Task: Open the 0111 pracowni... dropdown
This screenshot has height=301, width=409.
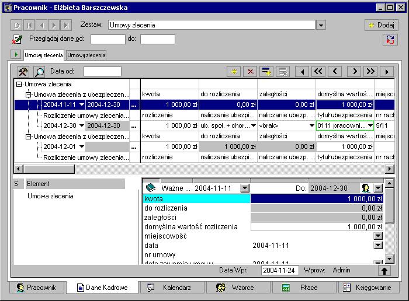Action: click(x=370, y=125)
